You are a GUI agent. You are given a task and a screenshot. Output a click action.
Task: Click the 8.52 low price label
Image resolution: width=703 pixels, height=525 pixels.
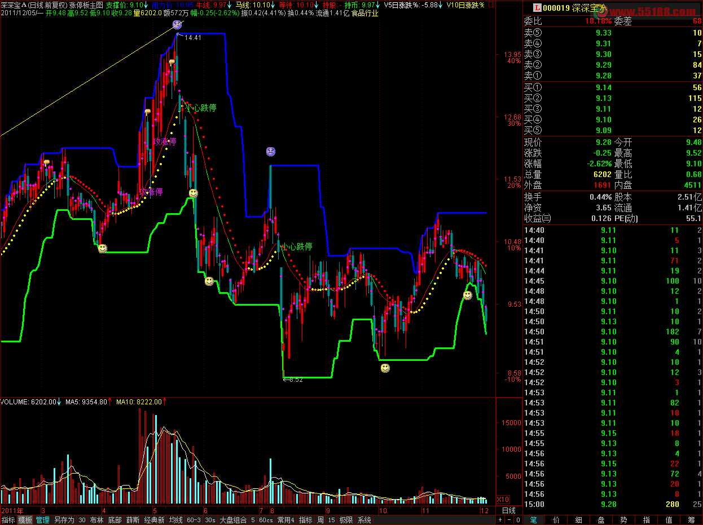pos(296,380)
